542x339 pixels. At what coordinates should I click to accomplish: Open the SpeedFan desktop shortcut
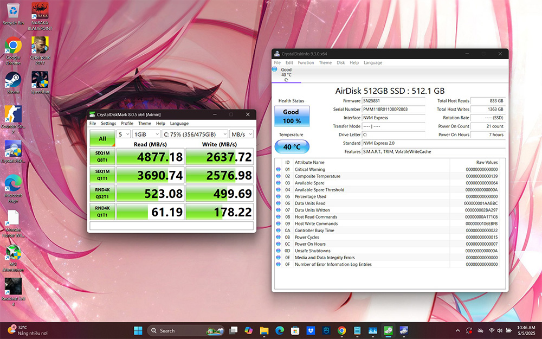click(x=40, y=83)
